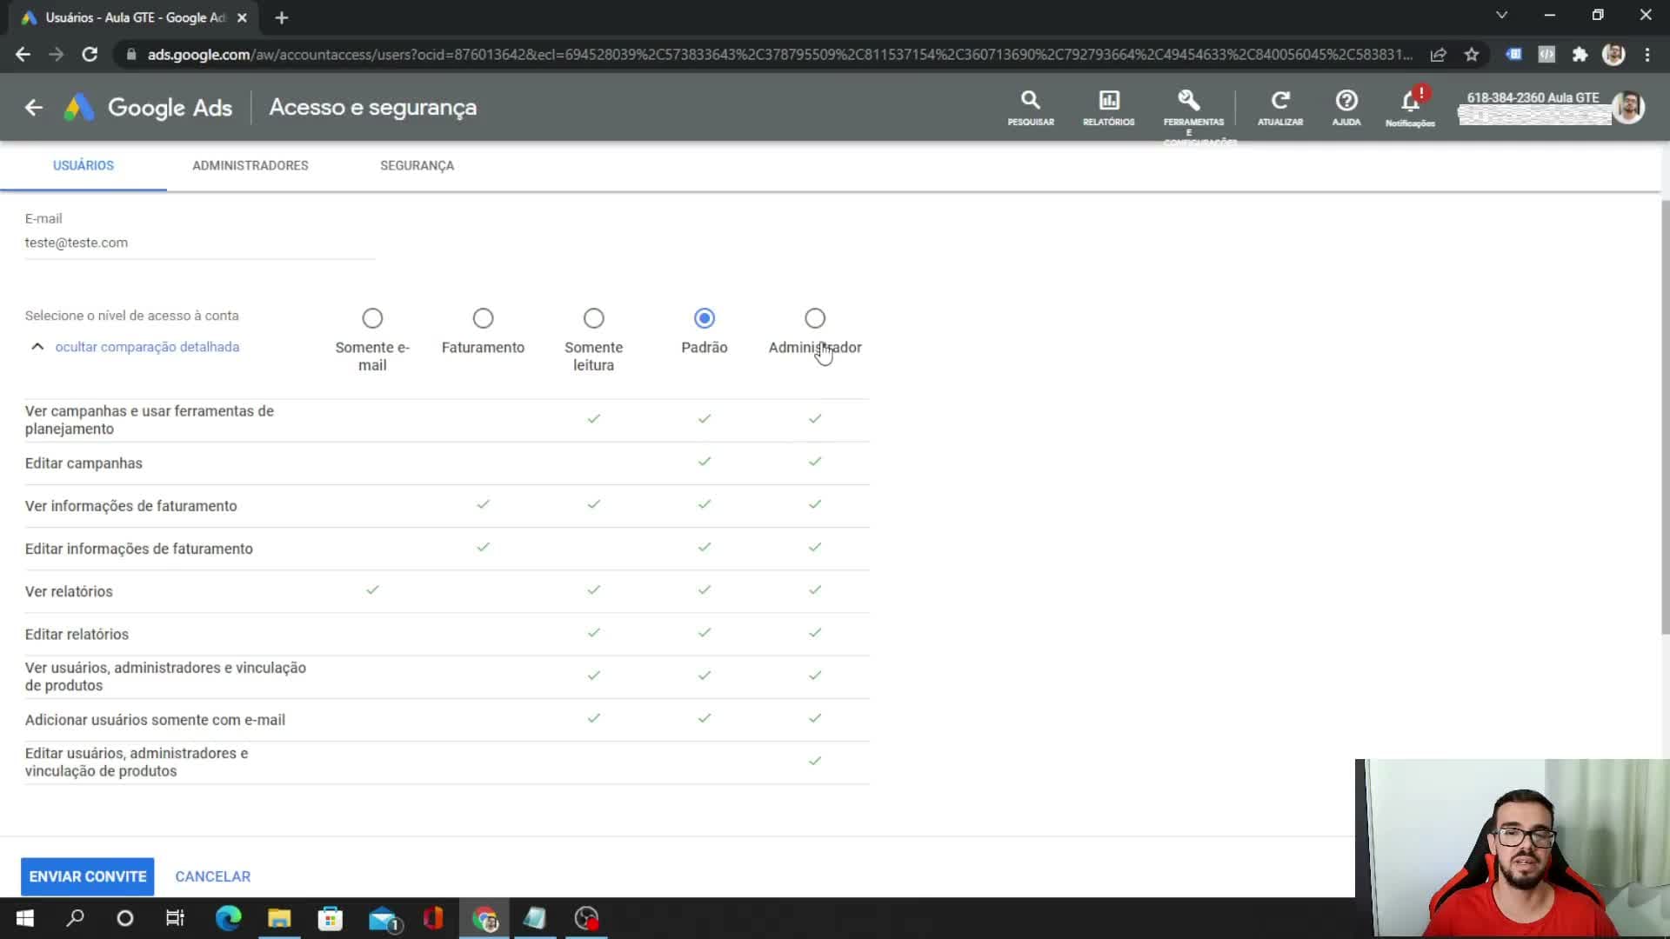Switch to the Administradores tab

point(250,165)
